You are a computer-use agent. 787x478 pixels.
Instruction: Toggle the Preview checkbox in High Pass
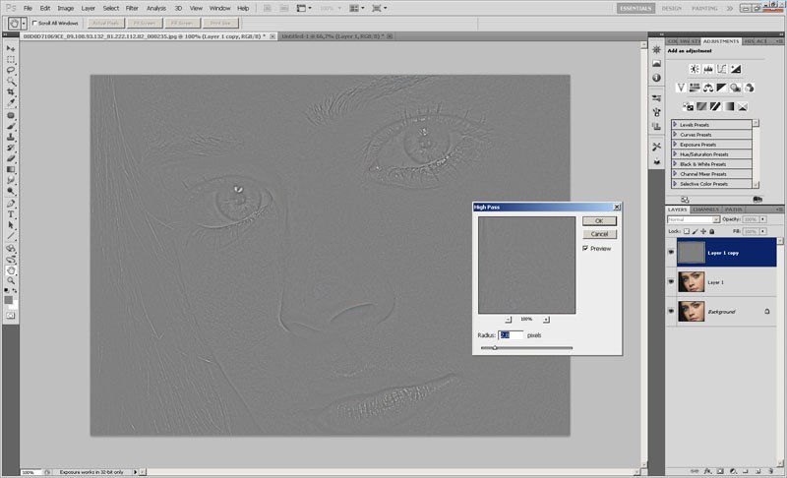(586, 249)
